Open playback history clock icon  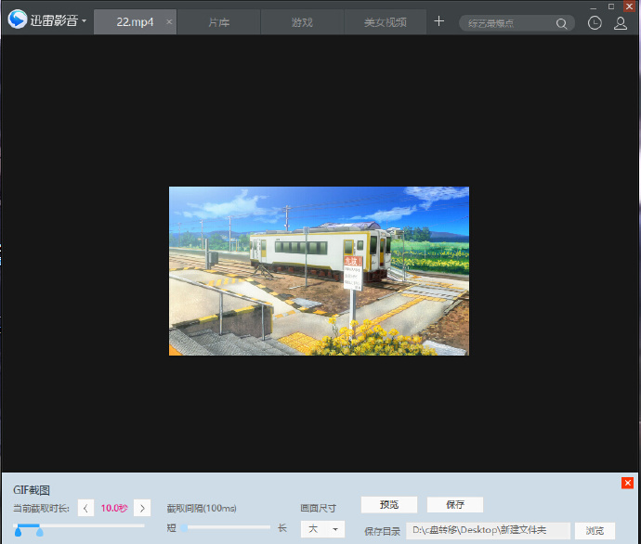click(x=595, y=22)
